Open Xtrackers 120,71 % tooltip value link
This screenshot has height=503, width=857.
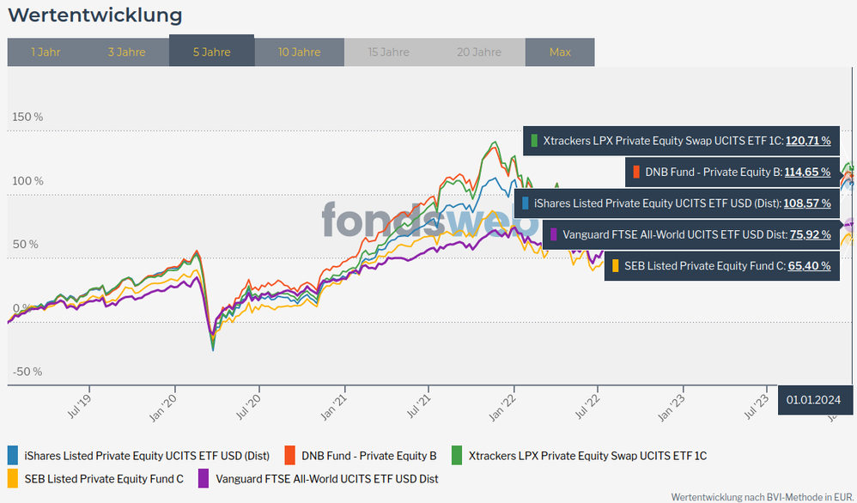coord(807,141)
